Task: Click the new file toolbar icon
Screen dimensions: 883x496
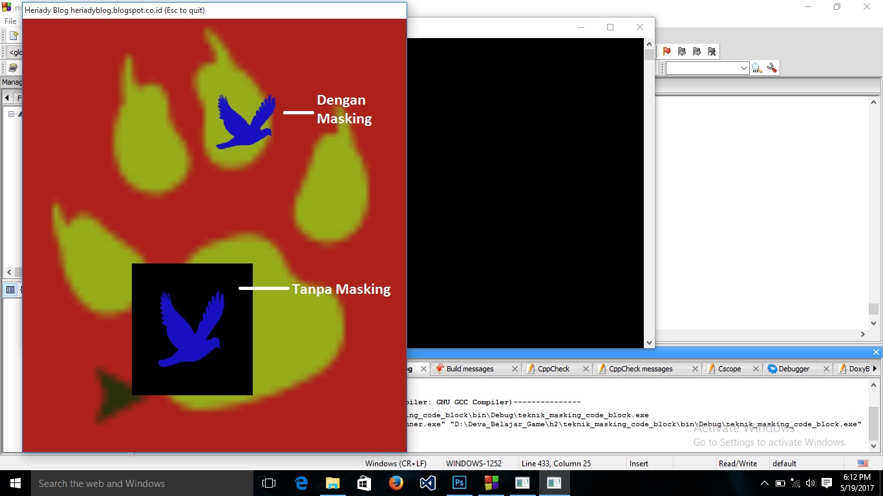Action: point(13,35)
